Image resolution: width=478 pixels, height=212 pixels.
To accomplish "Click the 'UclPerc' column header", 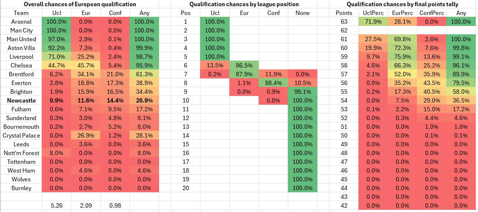I will pos(373,13).
